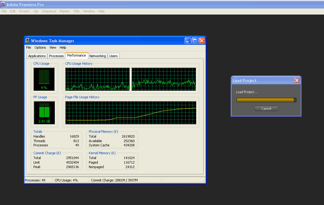
Task: Click Commit Charge Limit value 4032404
Action: pyautogui.click(x=72, y=162)
